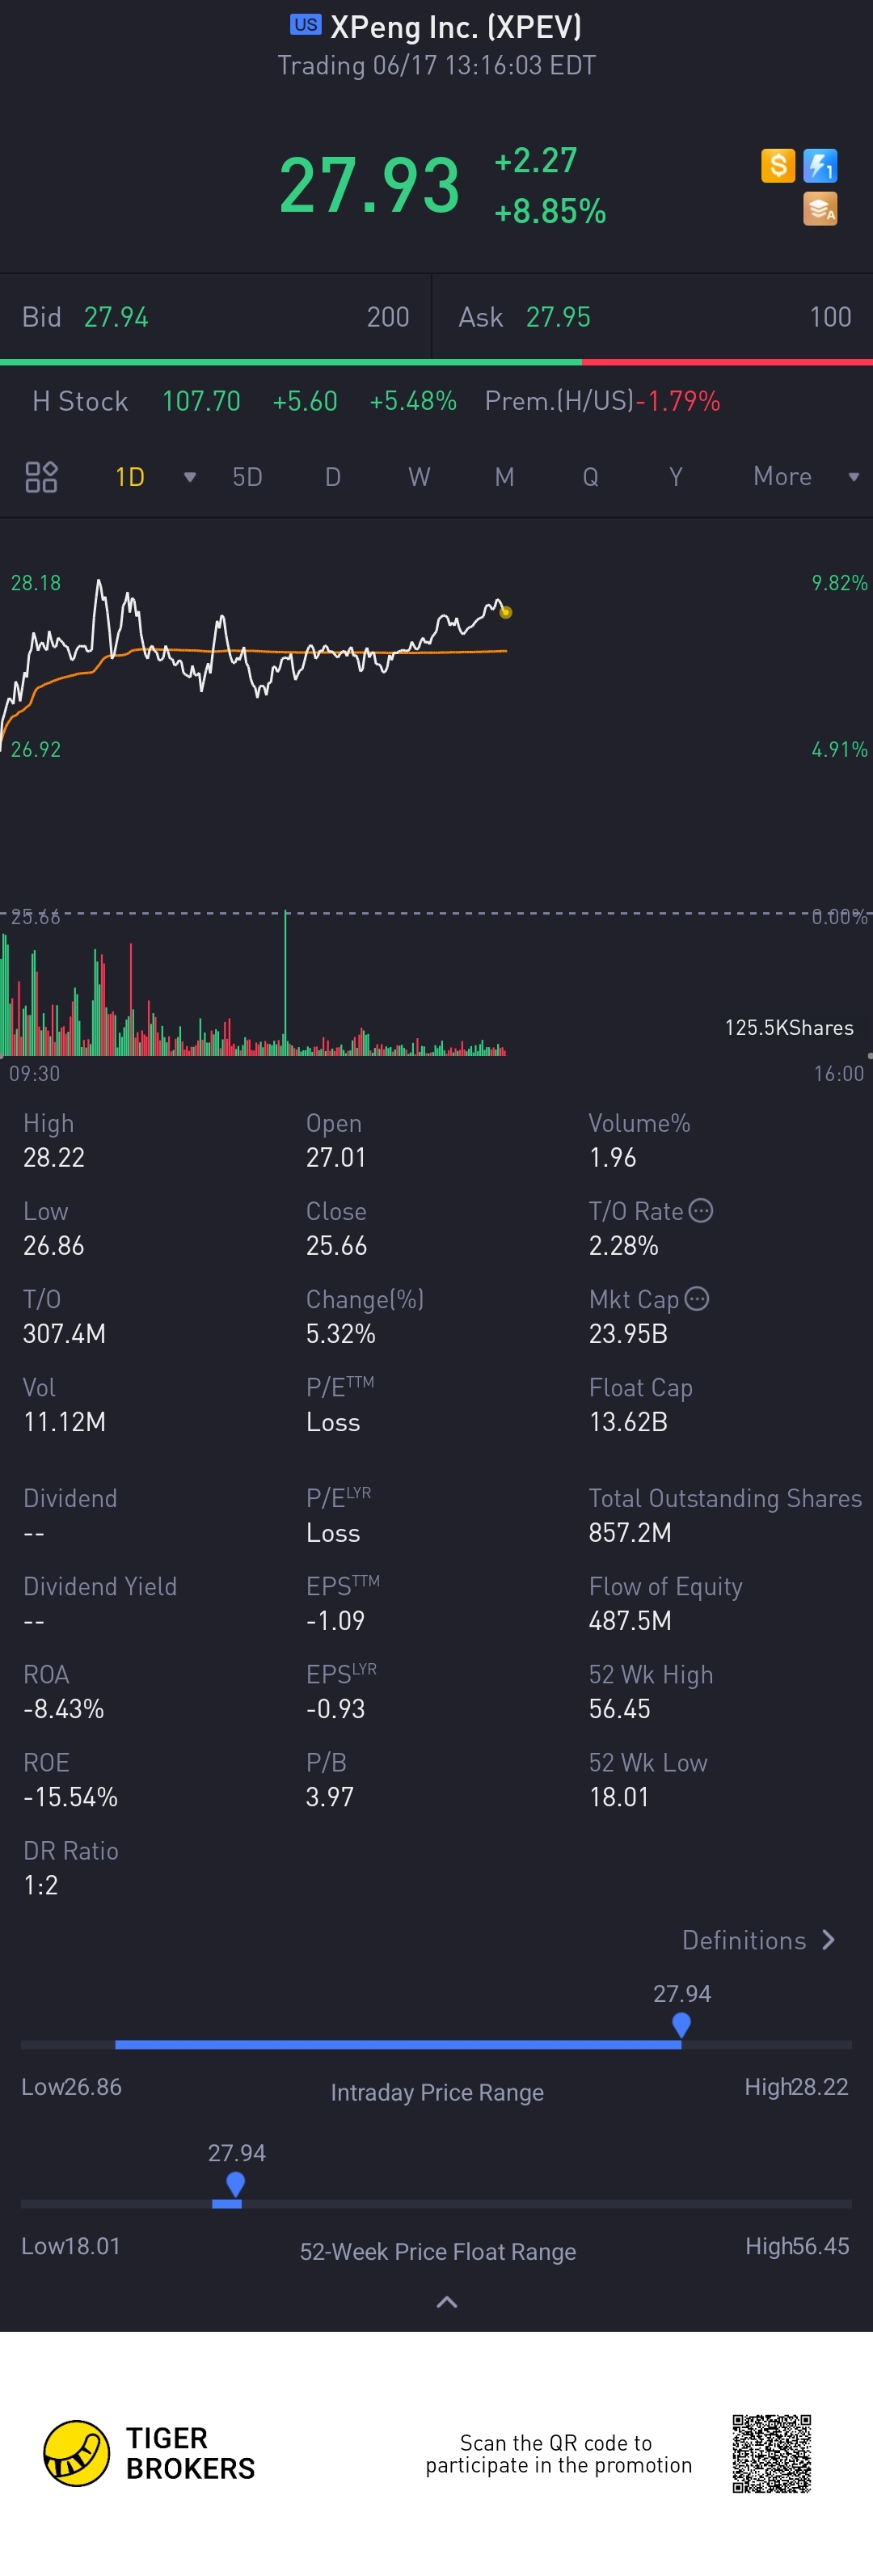Viewport: 873px width, 2576px height.
Task: Tap the ROE -15.54% value
Action: [x=70, y=1797]
